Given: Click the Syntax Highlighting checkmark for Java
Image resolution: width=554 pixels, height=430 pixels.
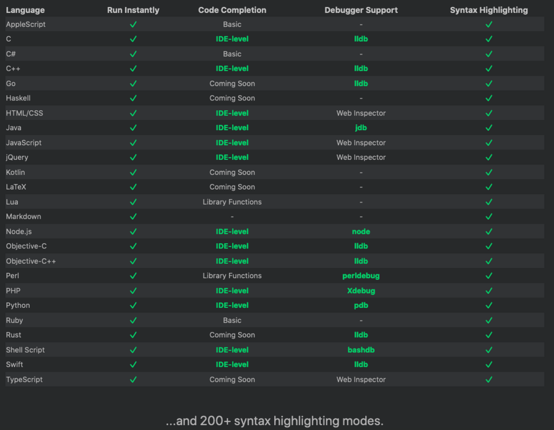Looking at the screenshot, I should point(489,127).
